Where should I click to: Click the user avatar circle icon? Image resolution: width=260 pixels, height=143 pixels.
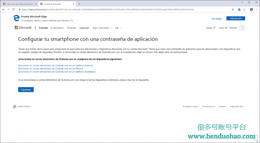[x=242, y=28]
